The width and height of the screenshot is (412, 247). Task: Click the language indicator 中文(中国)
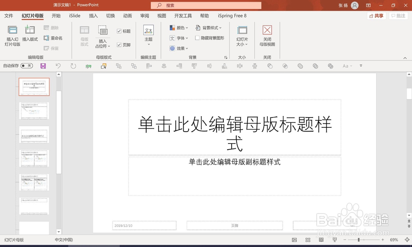[x=64, y=240]
